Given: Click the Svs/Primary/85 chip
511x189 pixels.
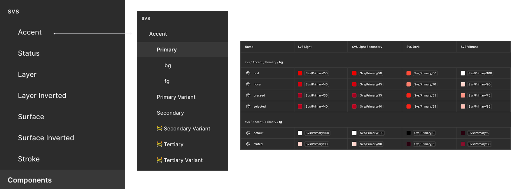Looking at the screenshot, I should (480, 106).
